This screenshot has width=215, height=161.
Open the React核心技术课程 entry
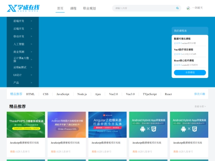(x=184, y=60)
